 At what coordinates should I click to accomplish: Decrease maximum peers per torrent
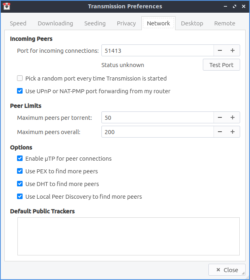[220, 117]
